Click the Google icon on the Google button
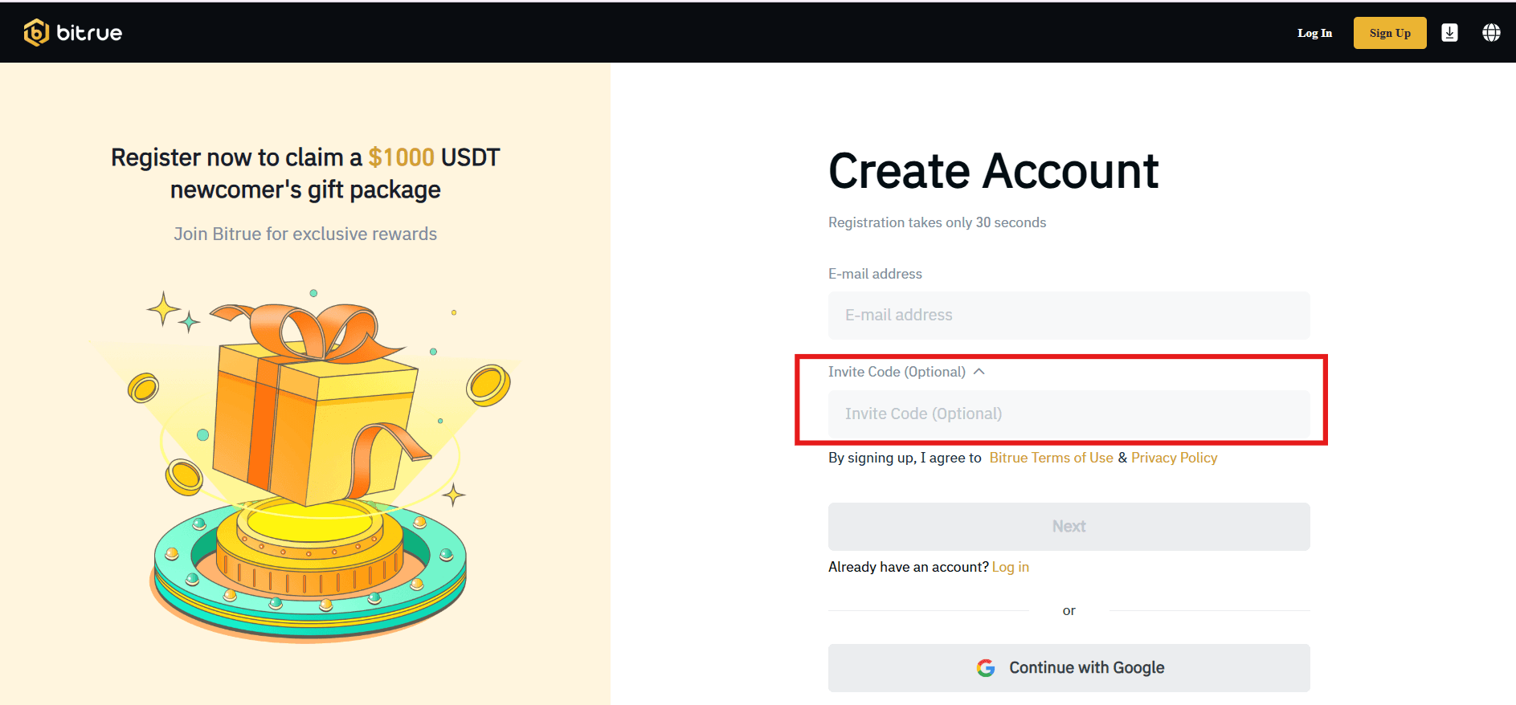1516x705 pixels. (x=985, y=667)
